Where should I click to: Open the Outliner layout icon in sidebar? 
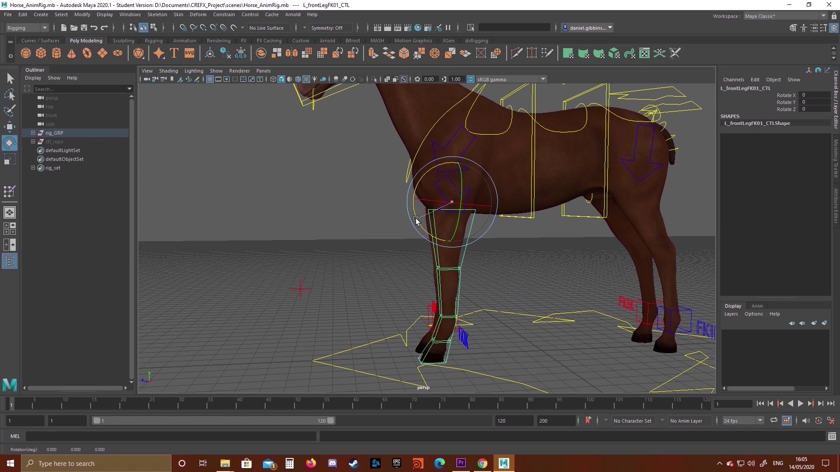click(x=10, y=261)
